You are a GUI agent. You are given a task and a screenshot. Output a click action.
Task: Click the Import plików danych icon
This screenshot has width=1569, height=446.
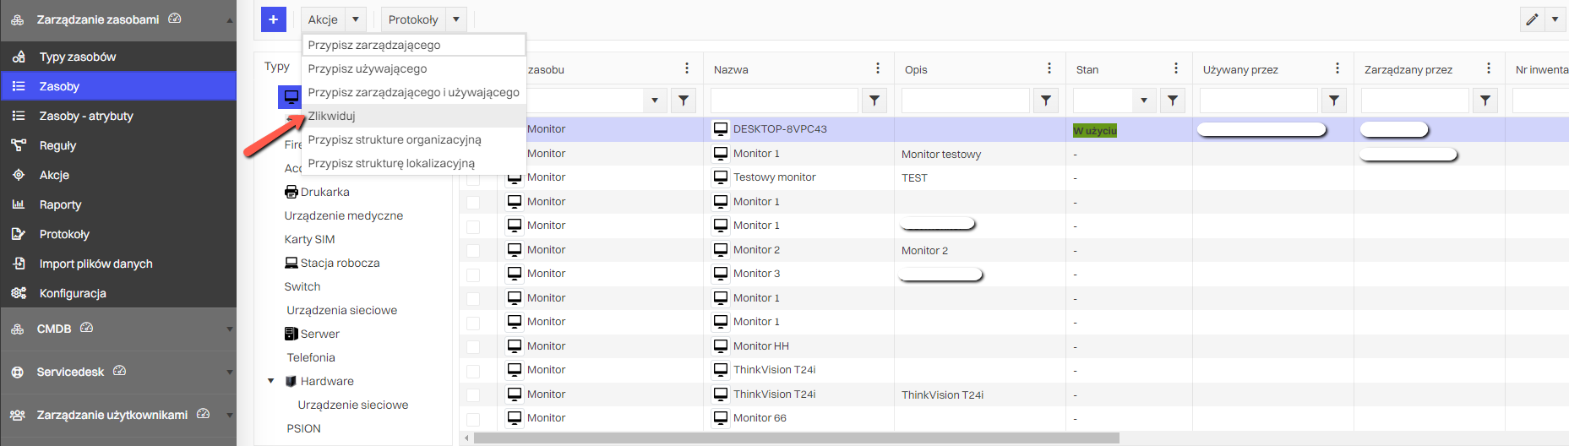coord(19,264)
